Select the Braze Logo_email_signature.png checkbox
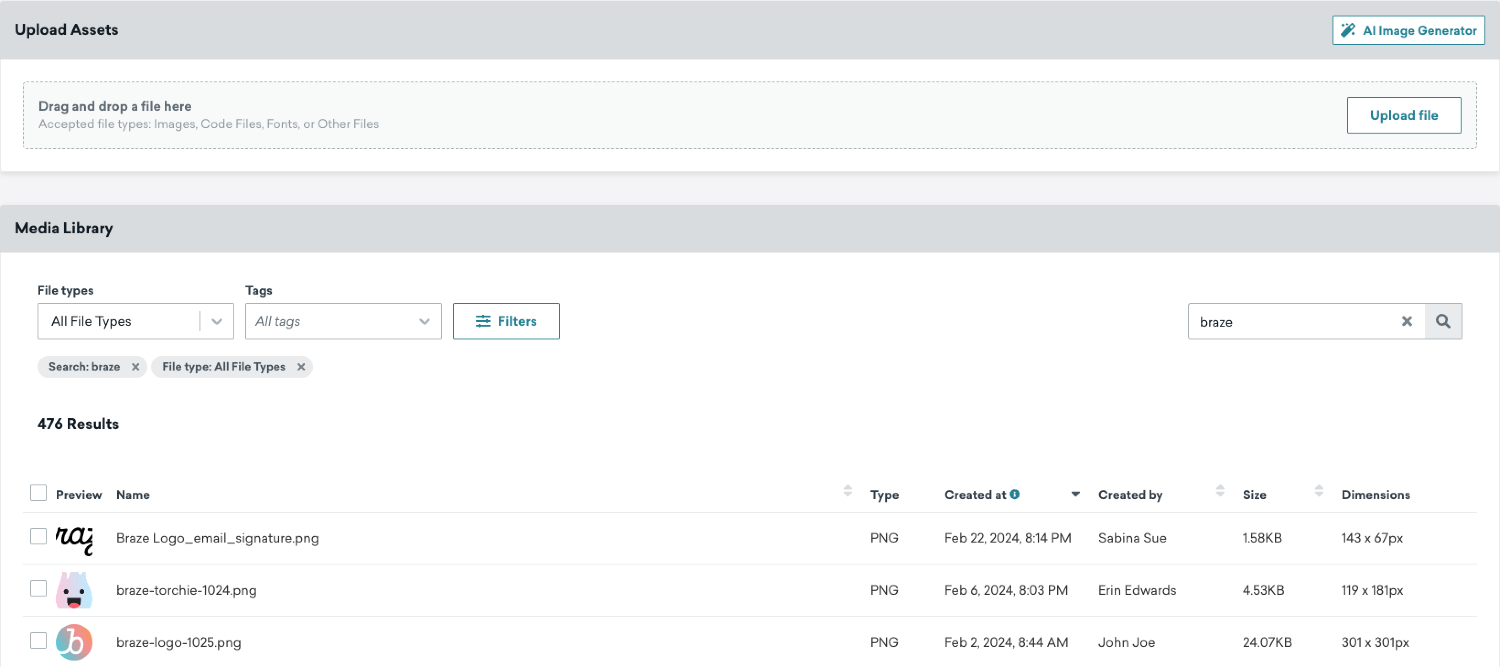Screen dimensions: 1500x667 click(x=38, y=536)
